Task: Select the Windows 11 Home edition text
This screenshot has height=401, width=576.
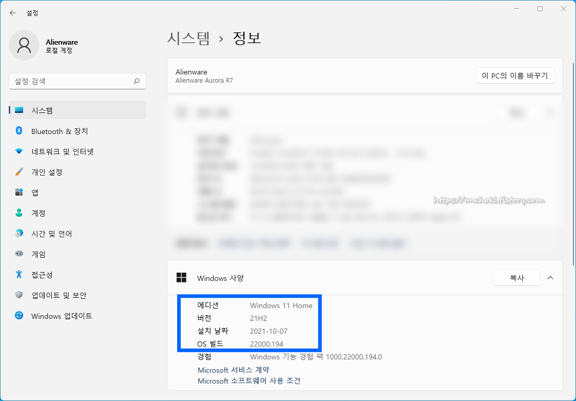Action: pos(281,305)
